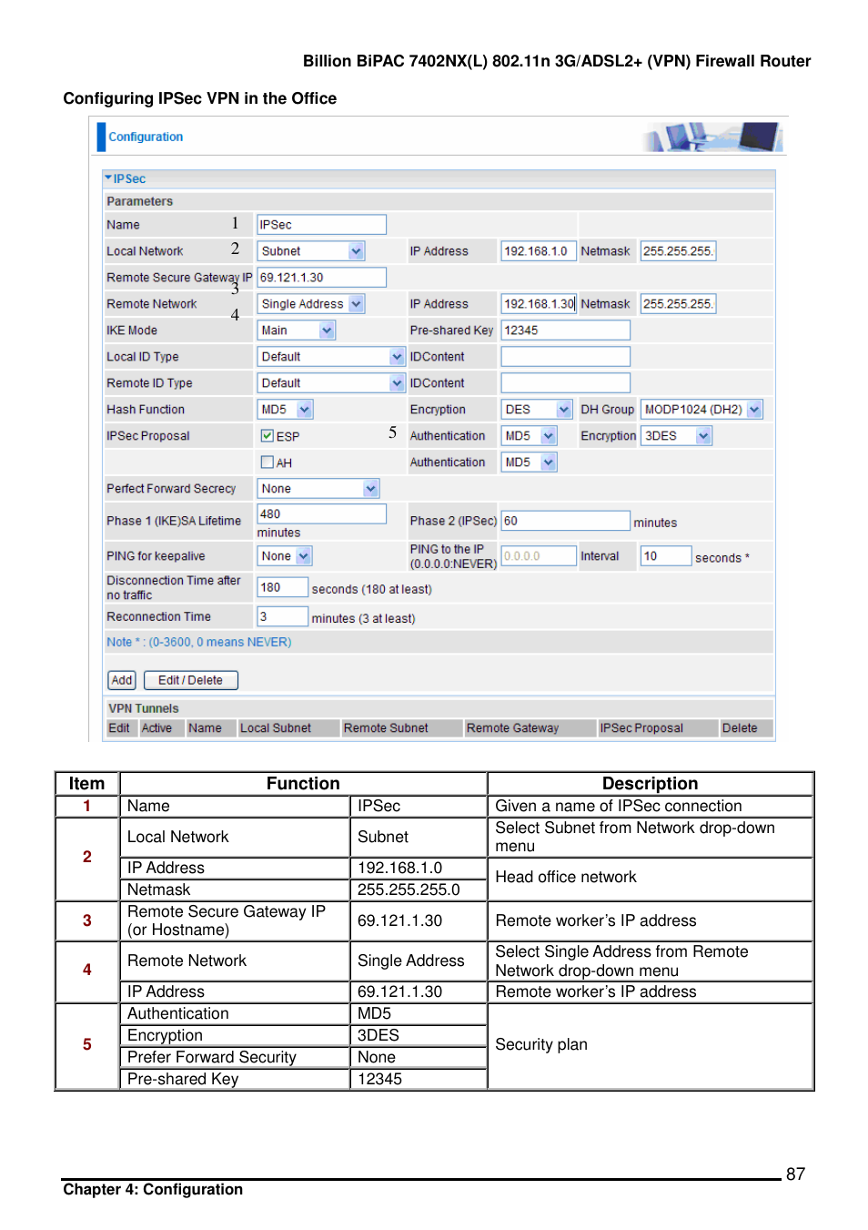Open the Perfect Forward Secrecy dropdown
The image size is (868, 1230).
pos(318,489)
